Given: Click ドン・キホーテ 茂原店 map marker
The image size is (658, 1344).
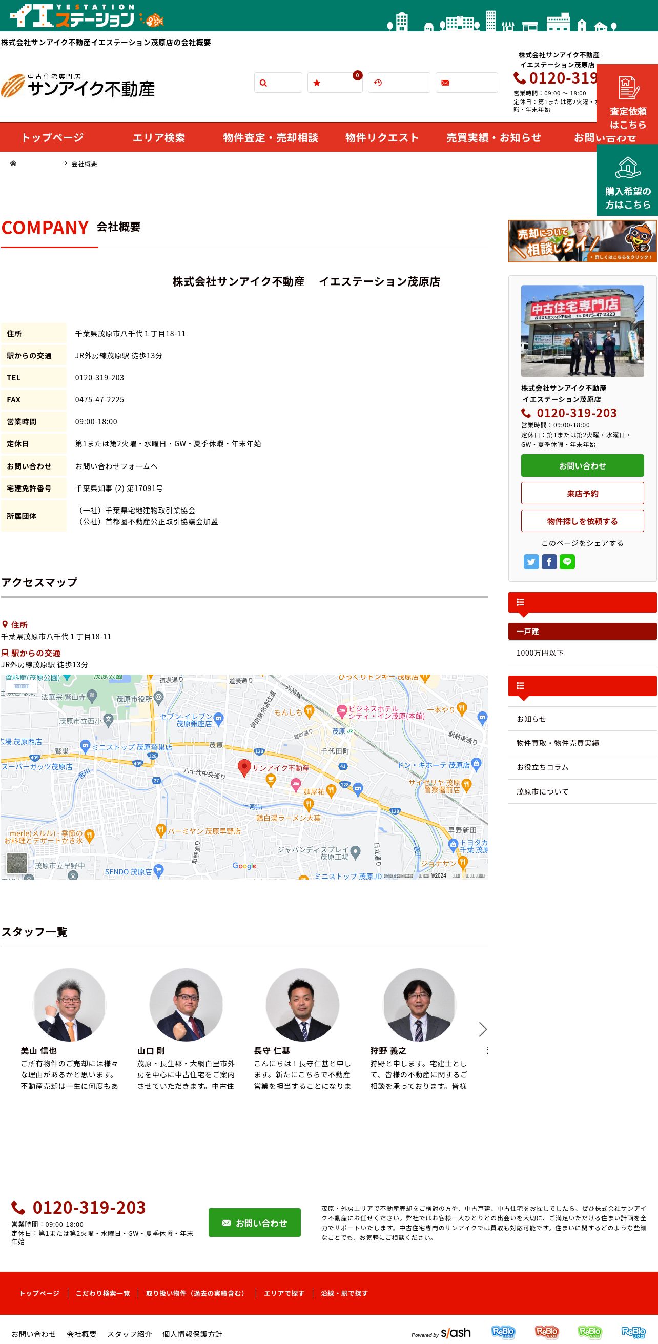Looking at the screenshot, I should pos(476,764).
